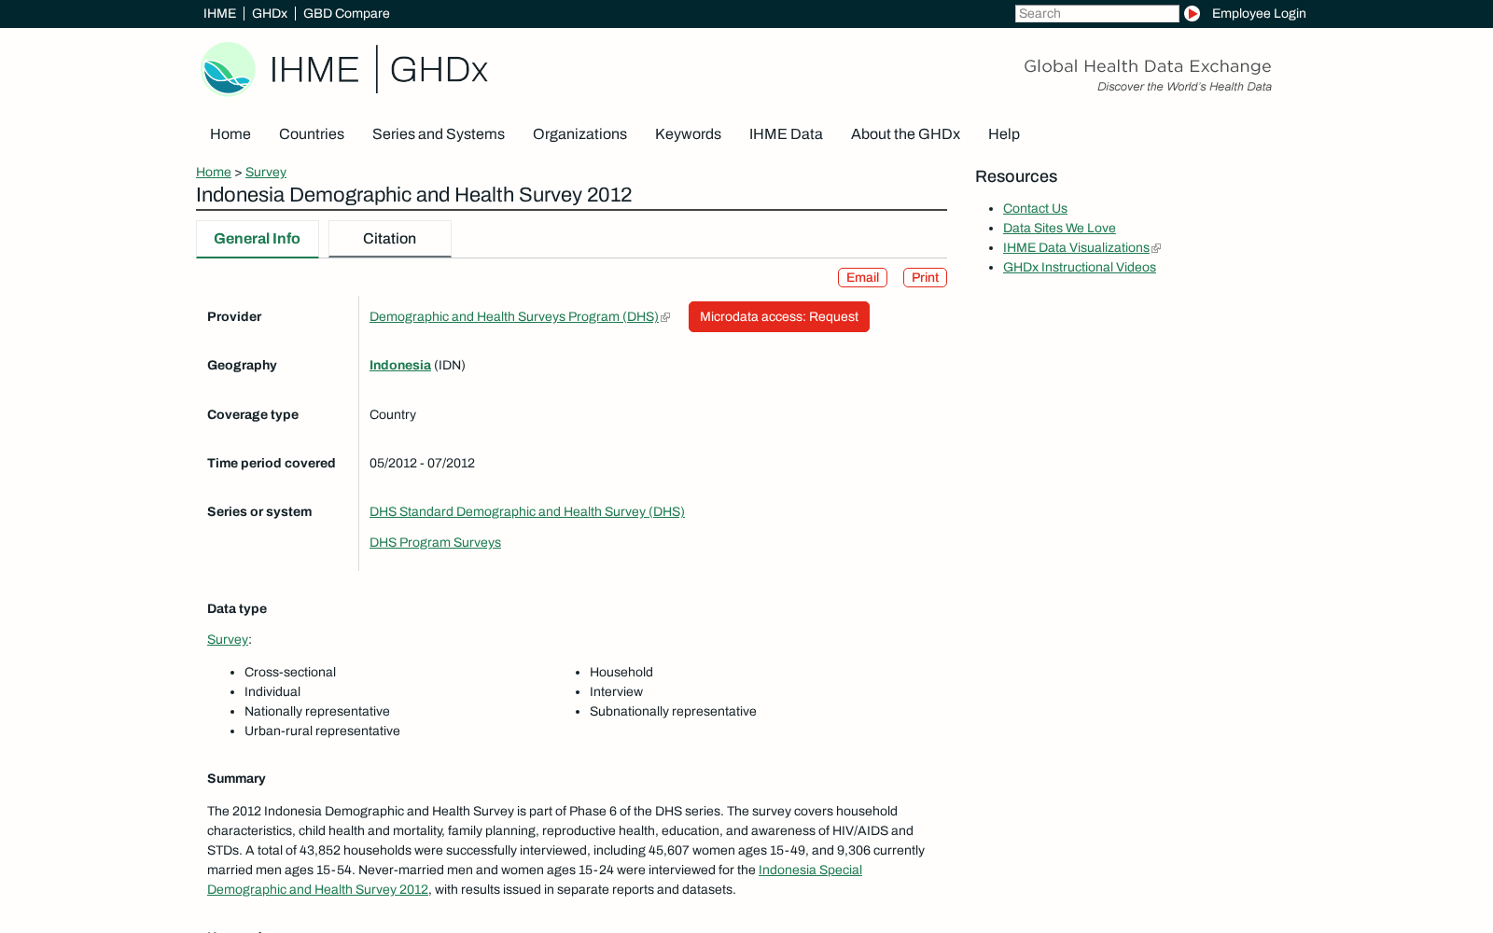This screenshot has width=1493, height=933.
Task: Click the Provider row label
Action: (x=234, y=317)
